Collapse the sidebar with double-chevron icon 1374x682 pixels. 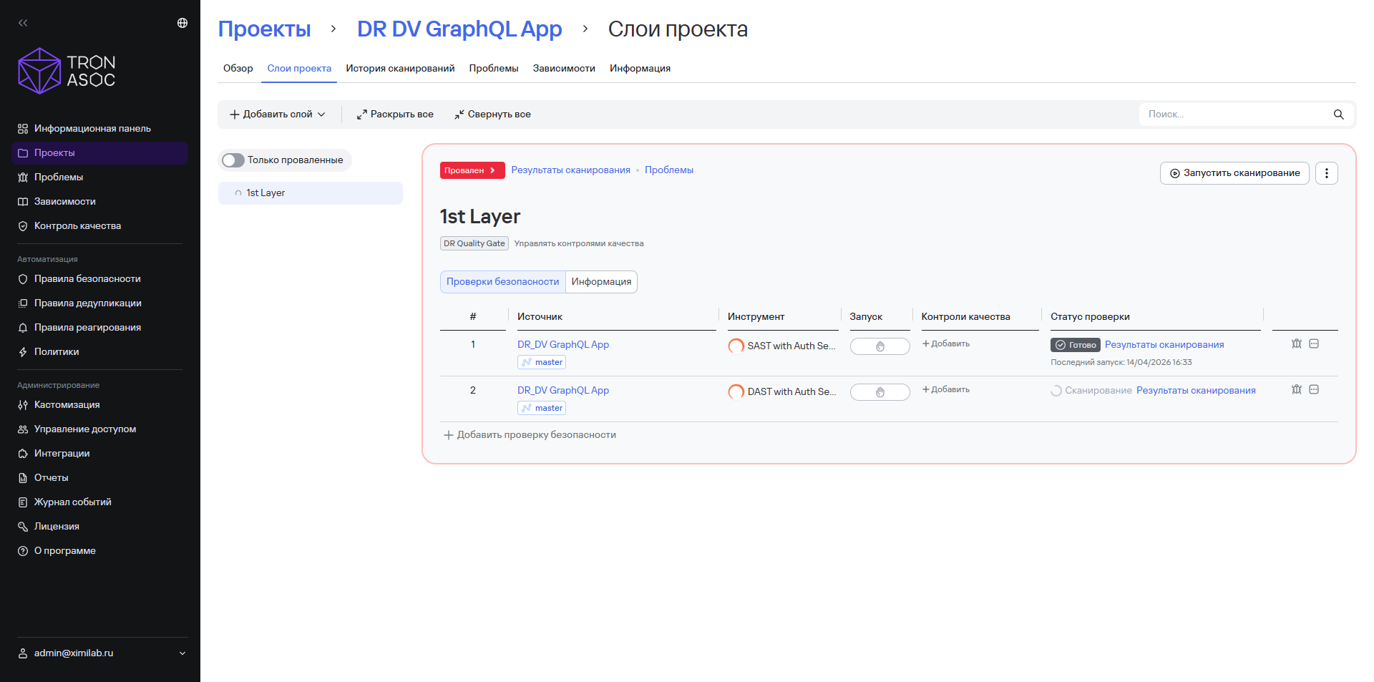tap(23, 23)
